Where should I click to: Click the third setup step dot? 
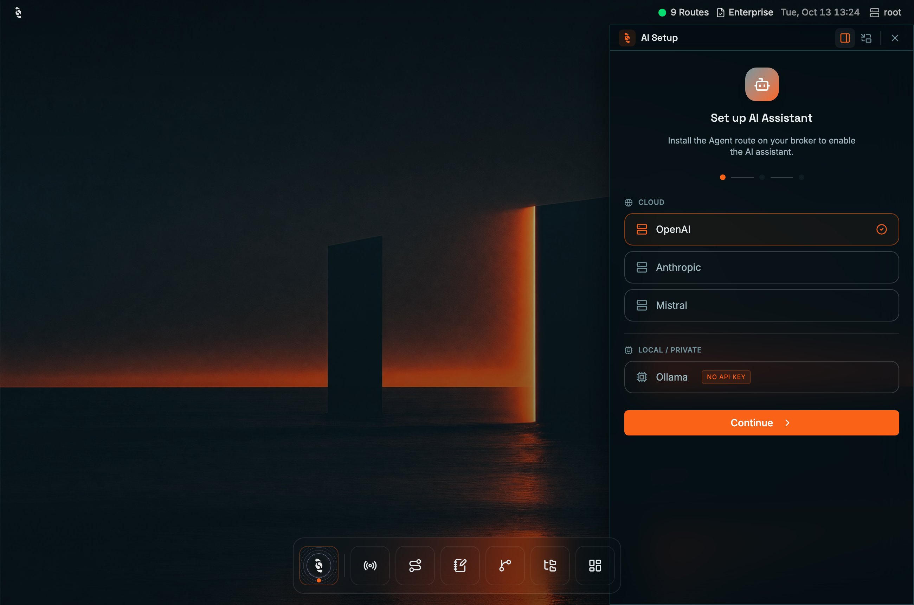(x=802, y=178)
